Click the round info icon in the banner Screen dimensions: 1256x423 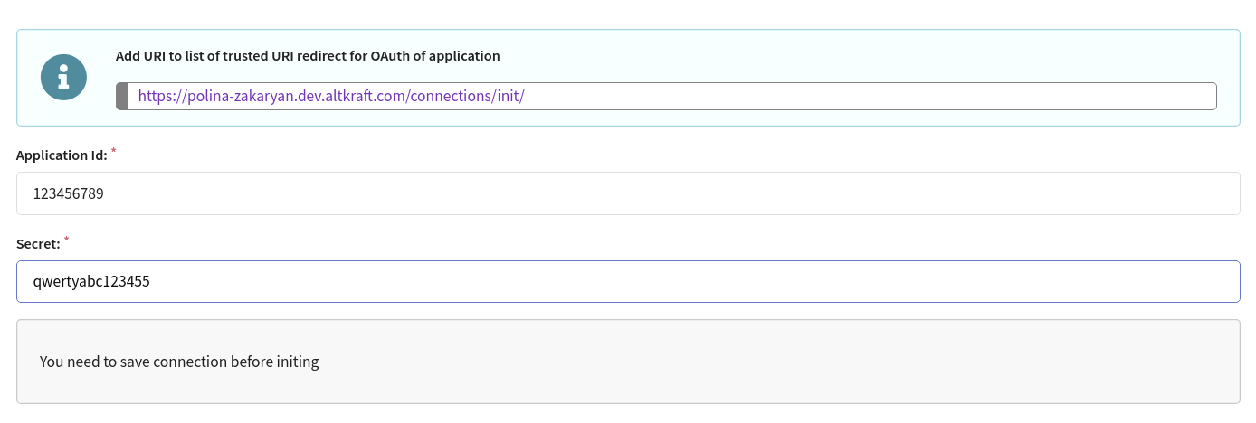[63, 78]
